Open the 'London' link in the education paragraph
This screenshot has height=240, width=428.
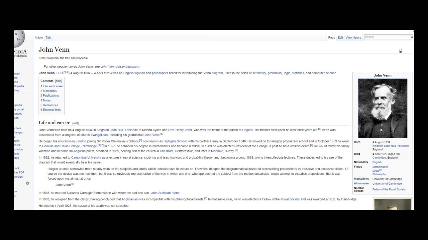pyautogui.click(x=81, y=141)
